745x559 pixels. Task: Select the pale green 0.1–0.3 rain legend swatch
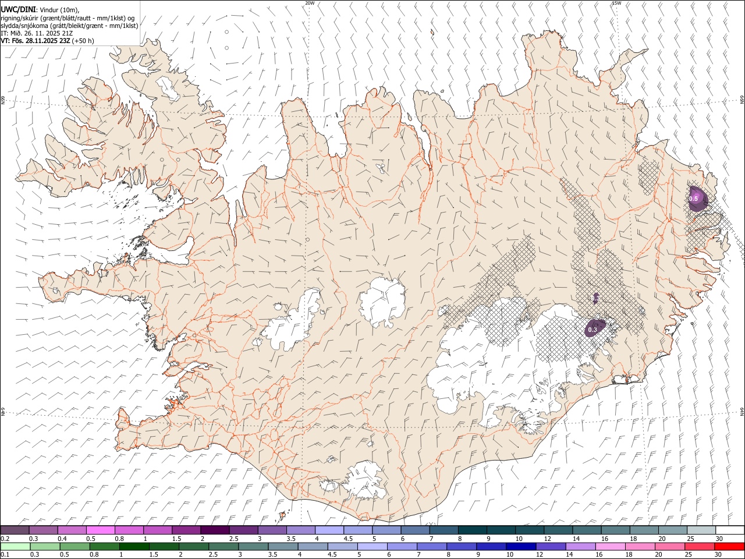pyautogui.click(x=16, y=546)
